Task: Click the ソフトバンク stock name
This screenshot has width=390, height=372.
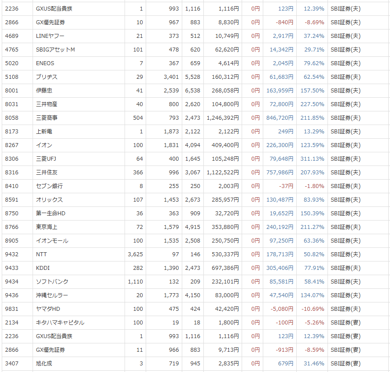Action: 52,282
